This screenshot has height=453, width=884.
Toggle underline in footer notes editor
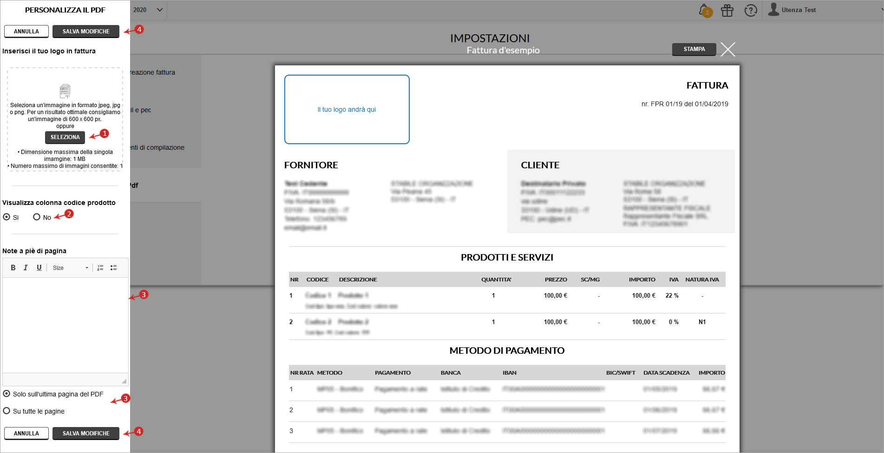tap(39, 268)
